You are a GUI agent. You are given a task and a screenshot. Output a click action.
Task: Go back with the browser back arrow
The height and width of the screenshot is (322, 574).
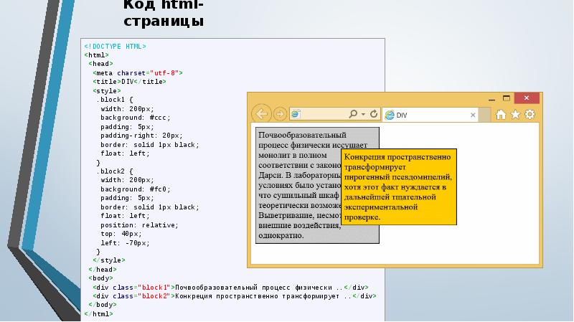(261, 114)
